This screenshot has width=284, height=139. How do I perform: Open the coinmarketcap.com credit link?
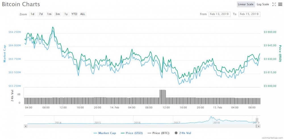pos(272,137)
